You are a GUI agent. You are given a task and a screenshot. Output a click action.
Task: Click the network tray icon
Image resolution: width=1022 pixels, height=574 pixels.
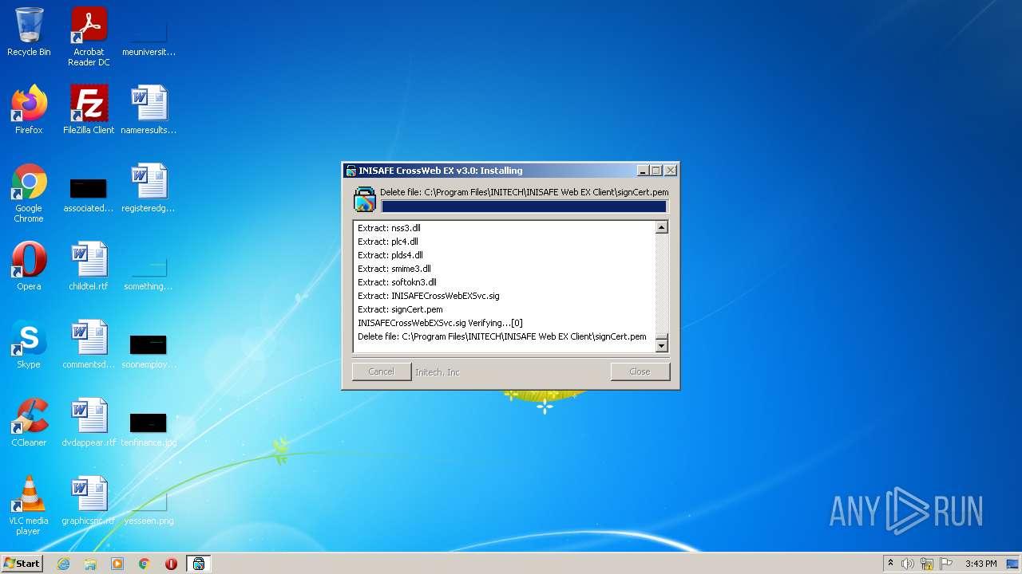pyautogui.click(x=927, y=564)
